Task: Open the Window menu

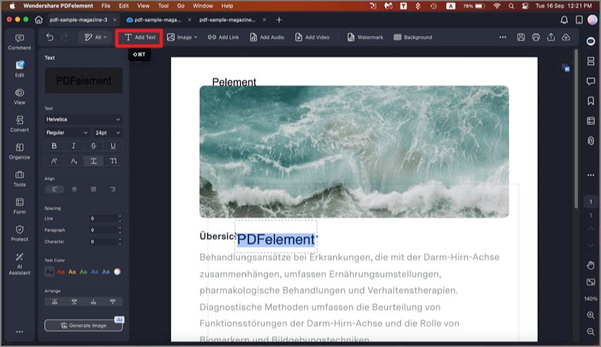Action: click(x=203, y=6)
